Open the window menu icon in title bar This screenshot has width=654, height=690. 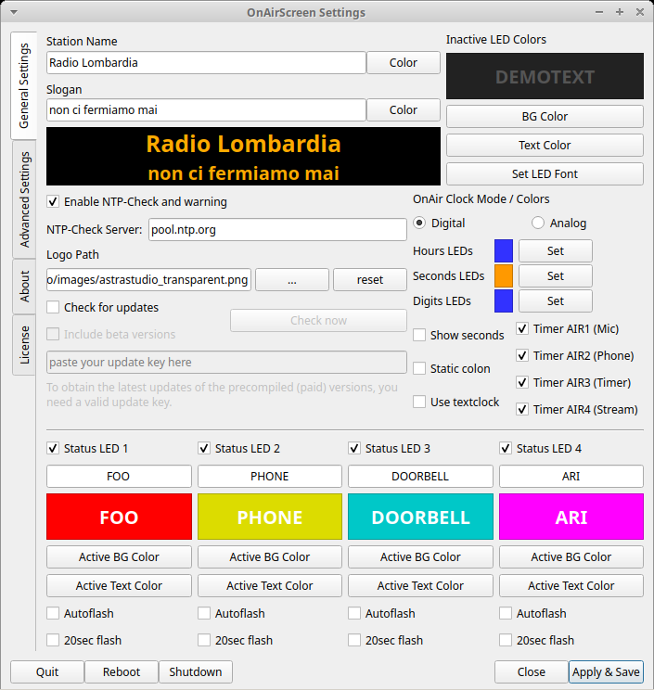[x=12, y=12]
